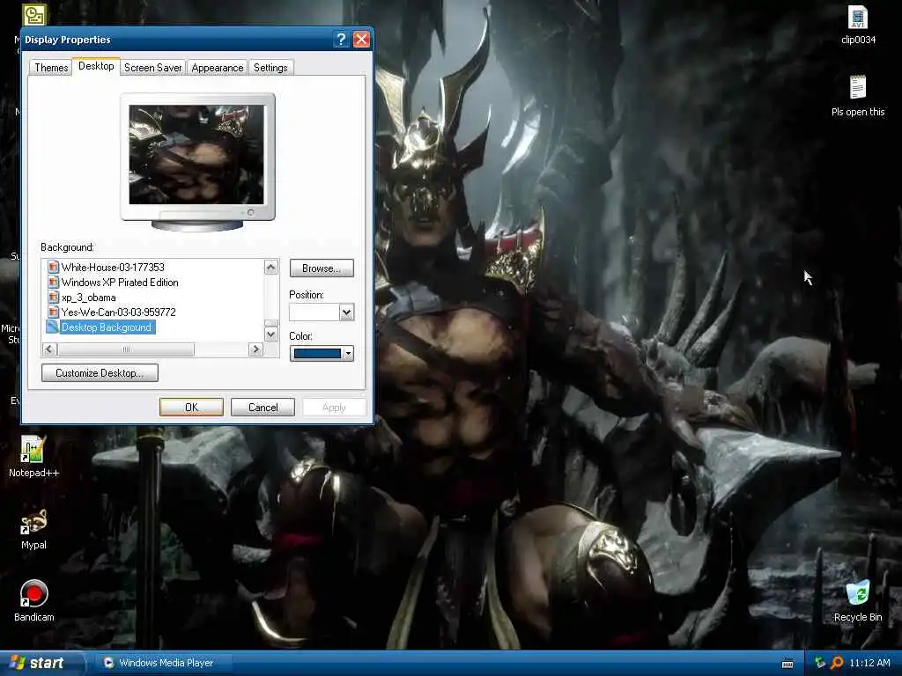This screenshot has width=902, height=676.
Task: Click the icon beside Windows XP Pirated Edition
Action: click(x=53, y=282)
